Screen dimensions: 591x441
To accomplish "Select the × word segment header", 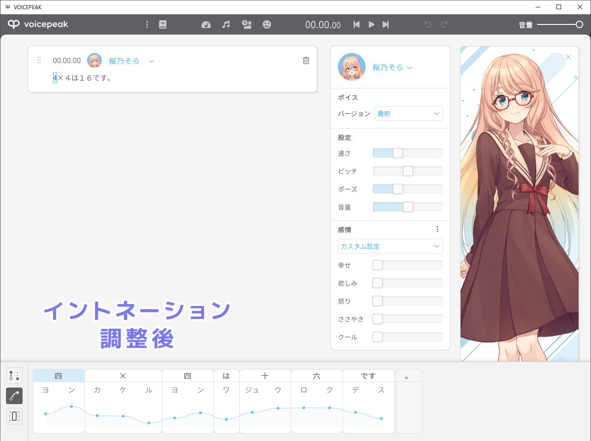I will point(123,376).
